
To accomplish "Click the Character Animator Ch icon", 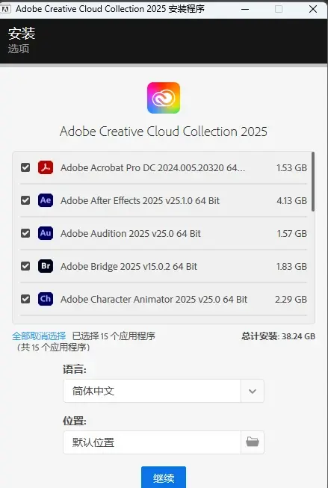I will pyautogui.click(x=46, y=299).
